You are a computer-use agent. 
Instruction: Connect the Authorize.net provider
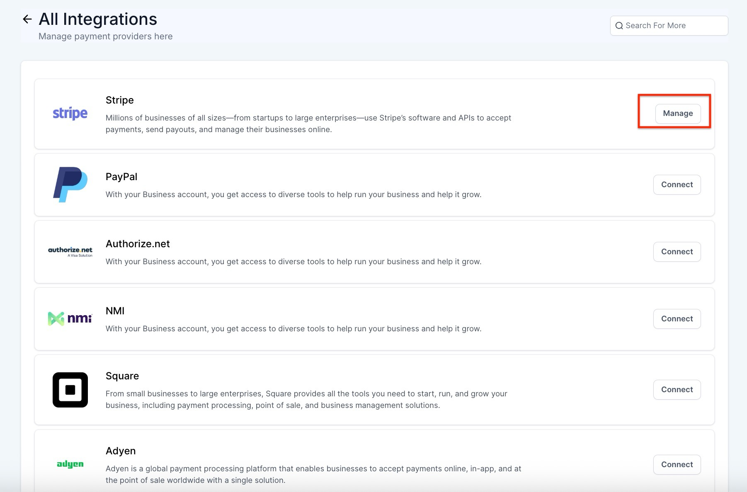(x=677, y=252)
